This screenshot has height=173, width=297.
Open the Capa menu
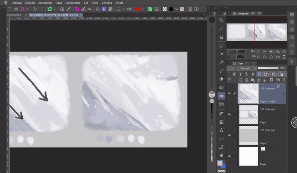pos(58,3)
